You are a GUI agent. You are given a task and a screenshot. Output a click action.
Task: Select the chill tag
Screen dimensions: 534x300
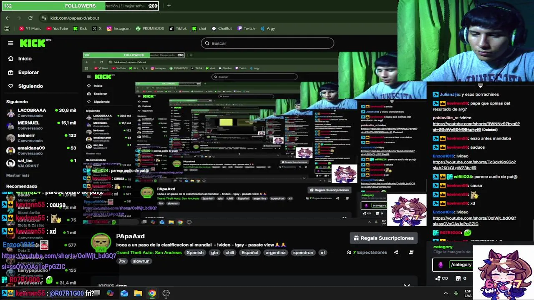[230, 252]
